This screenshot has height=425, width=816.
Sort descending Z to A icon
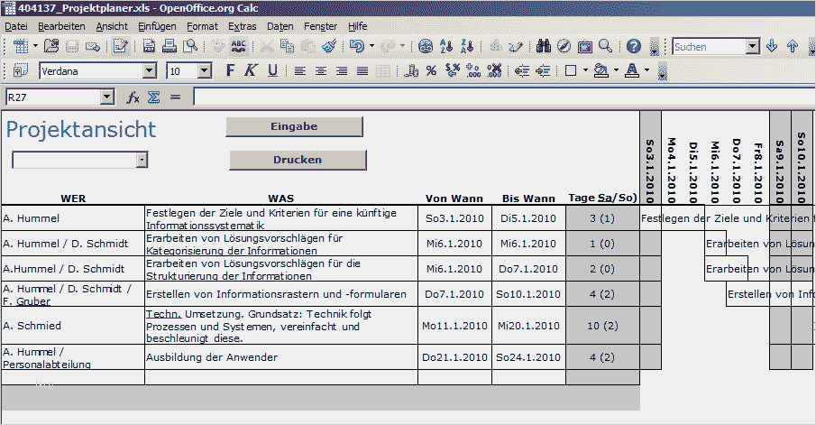[x=467, y=46]
